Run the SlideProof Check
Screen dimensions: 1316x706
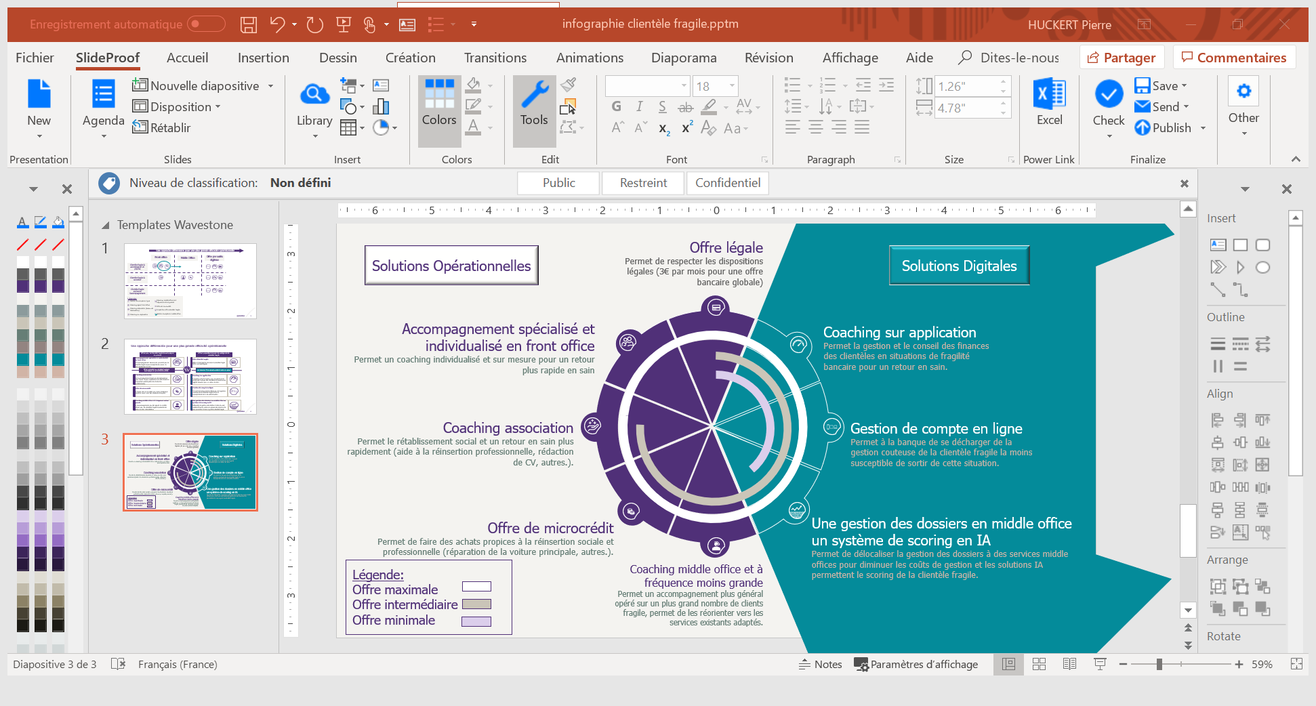point(1109,108)
